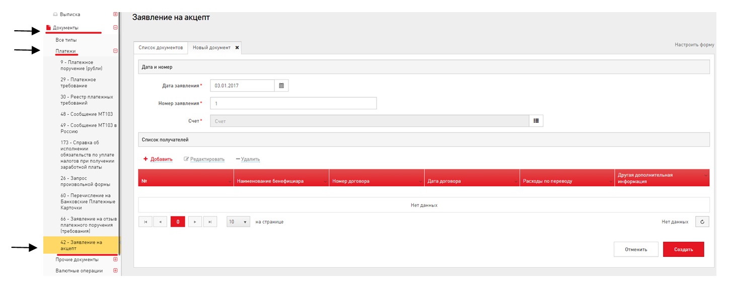The width and height of the screenshot is (733, 284).
Task: Go to next page in pagination
Action: (x=195, y=222)
